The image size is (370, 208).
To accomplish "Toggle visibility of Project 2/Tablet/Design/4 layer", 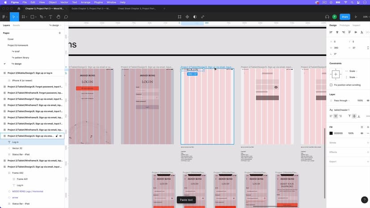I will pyautogui.click(x=60, y=136).
